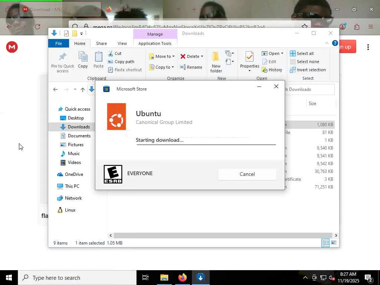
Task: Expand Delete options arrow
Action: [202, 56]
